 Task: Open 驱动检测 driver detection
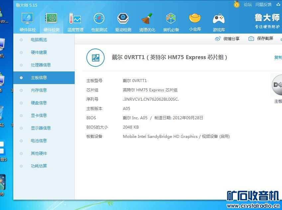pos(123,22)
